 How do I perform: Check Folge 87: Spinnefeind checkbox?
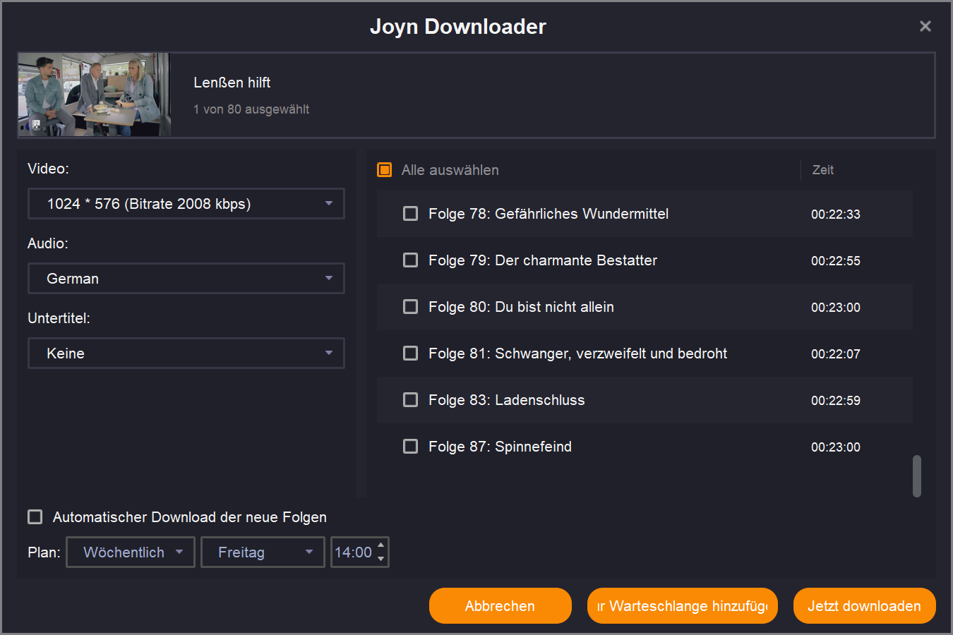[410, 447]
